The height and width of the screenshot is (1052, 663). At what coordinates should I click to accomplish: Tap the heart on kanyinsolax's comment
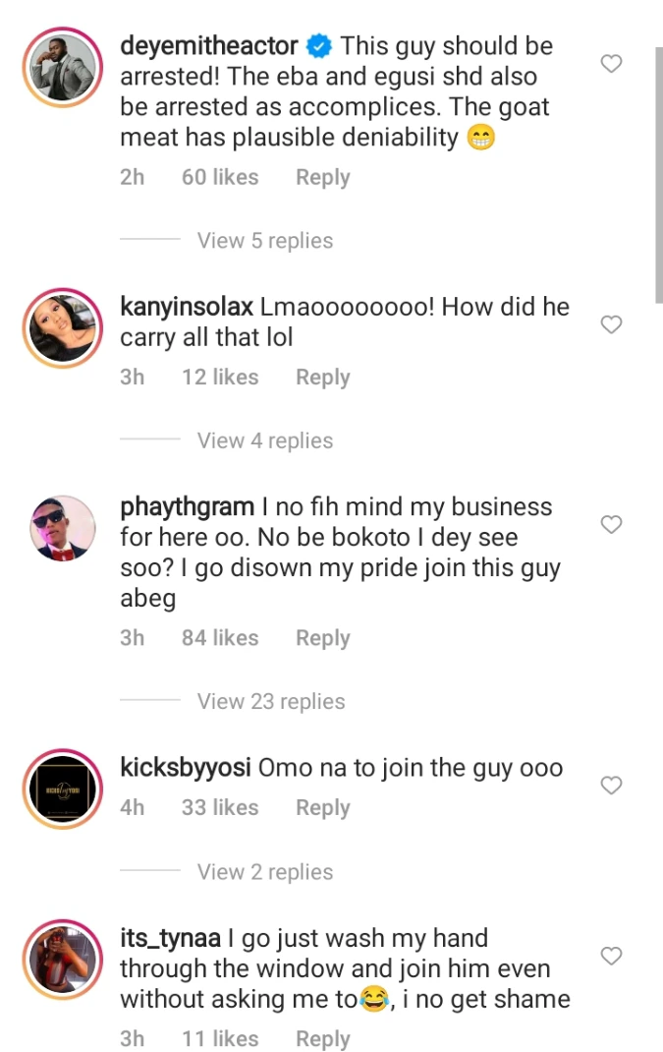point(611,324)
